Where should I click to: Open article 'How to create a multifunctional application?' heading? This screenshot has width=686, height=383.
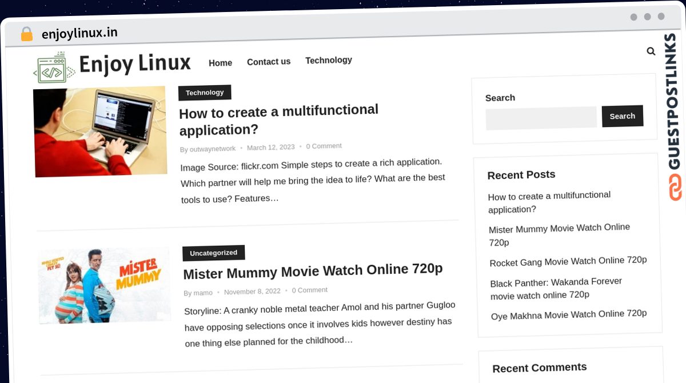pyautogui.click(x=278, y=119)
